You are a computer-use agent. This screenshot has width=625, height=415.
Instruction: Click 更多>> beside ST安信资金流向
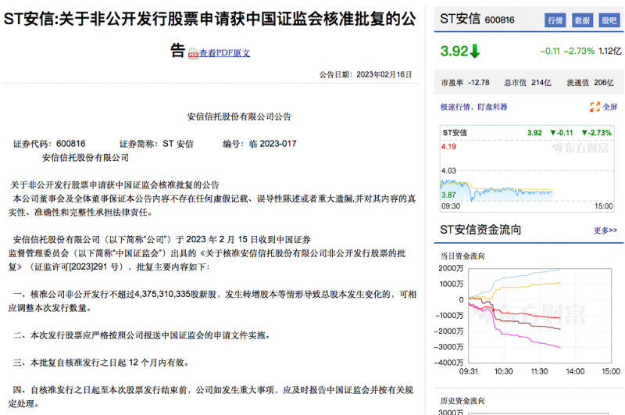coord(605,231)
